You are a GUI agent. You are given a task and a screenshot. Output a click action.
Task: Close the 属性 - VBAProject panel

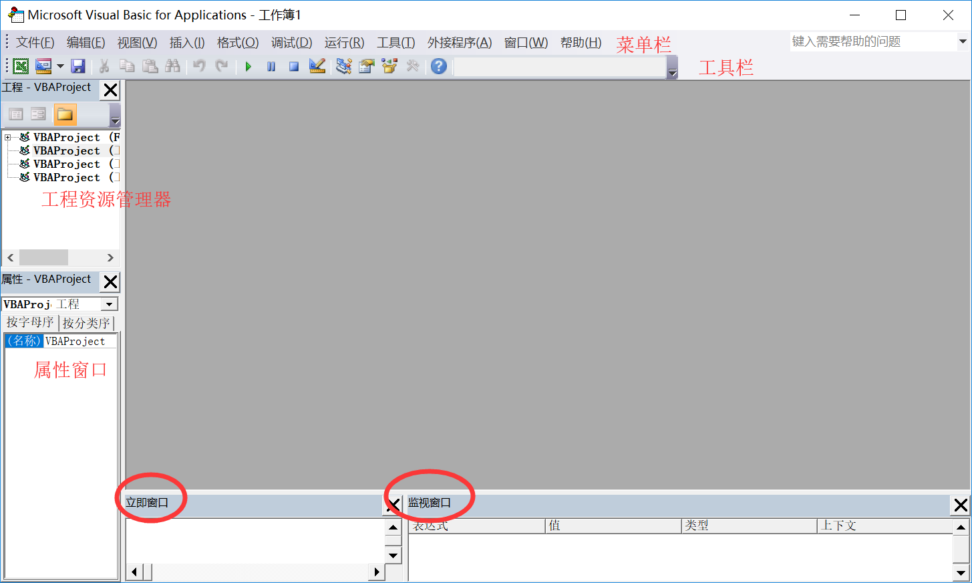110,281
